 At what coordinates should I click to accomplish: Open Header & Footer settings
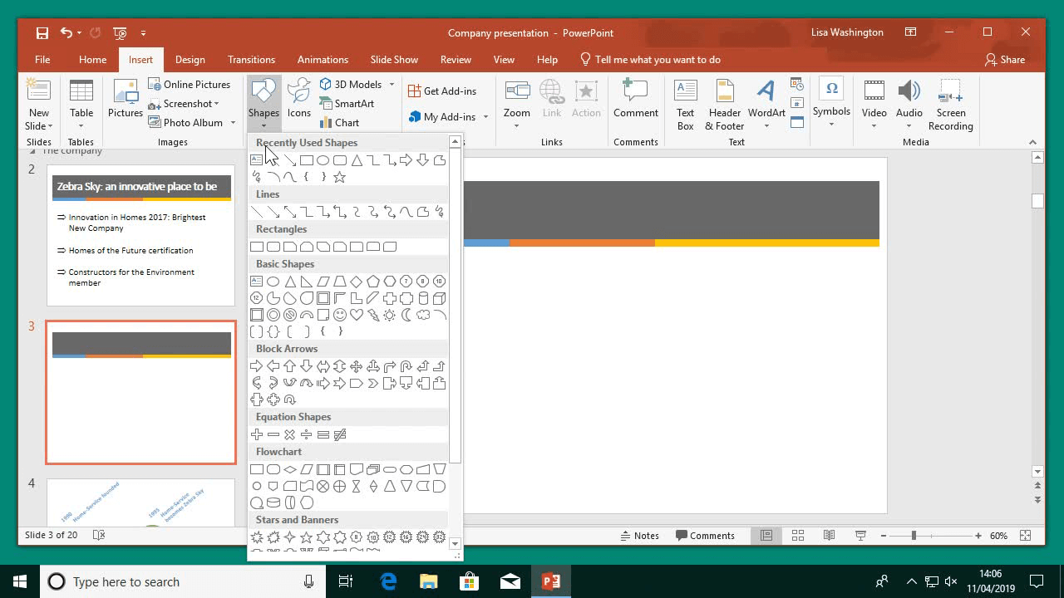tap(723, 103)
